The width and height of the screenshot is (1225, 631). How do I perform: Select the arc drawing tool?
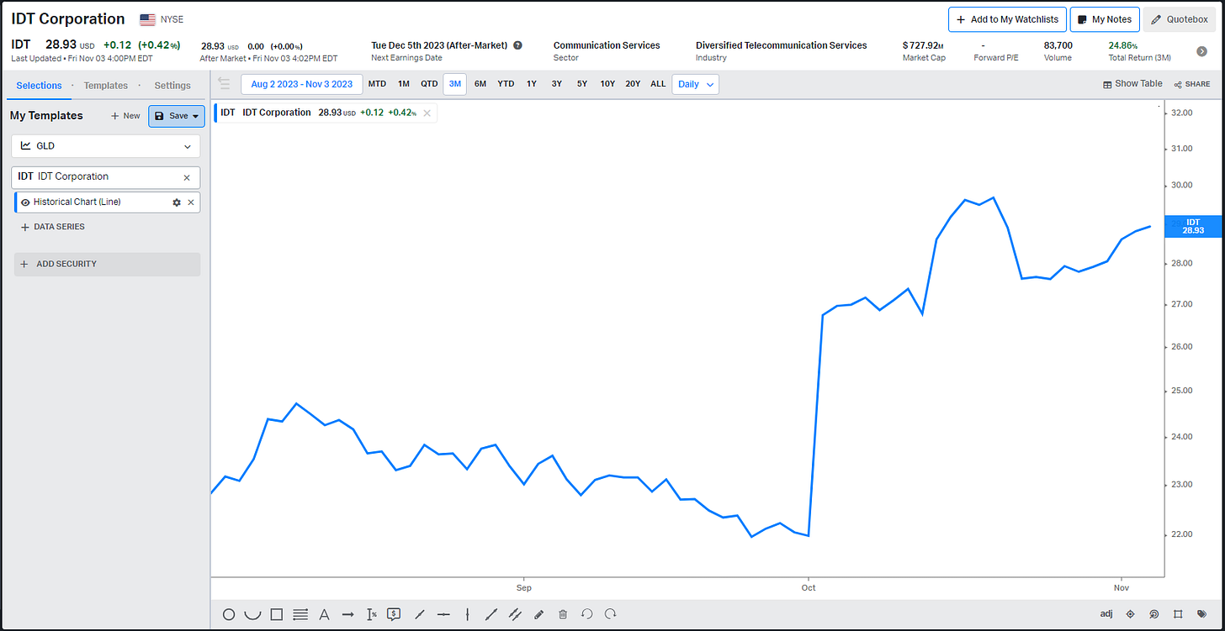[252, 614]
